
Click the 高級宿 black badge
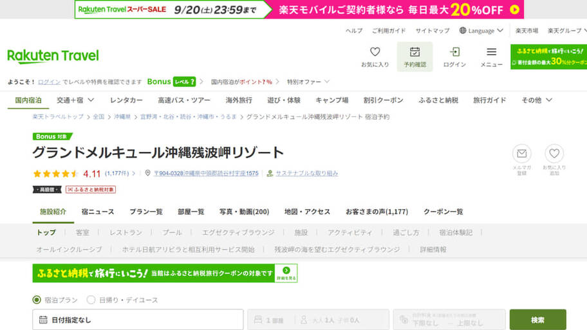pos(47,190)
